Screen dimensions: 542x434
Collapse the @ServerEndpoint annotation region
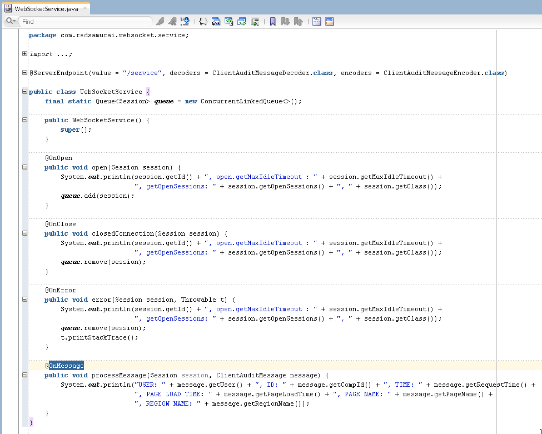24,72
